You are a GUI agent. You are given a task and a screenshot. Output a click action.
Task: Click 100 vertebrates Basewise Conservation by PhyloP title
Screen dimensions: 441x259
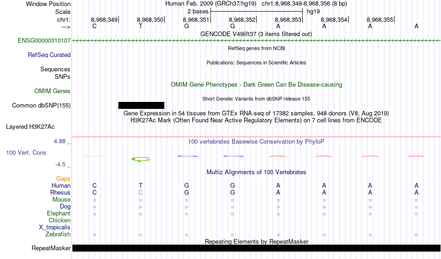click(256, 142)
